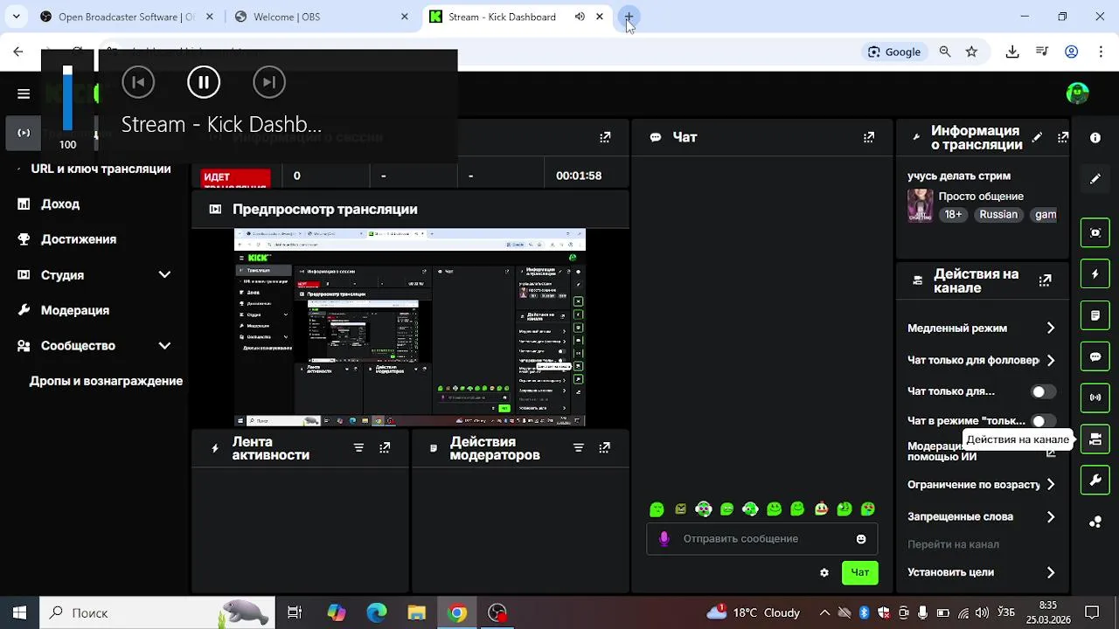
Task: Click the Russian language tag
Action: [998, 214]
